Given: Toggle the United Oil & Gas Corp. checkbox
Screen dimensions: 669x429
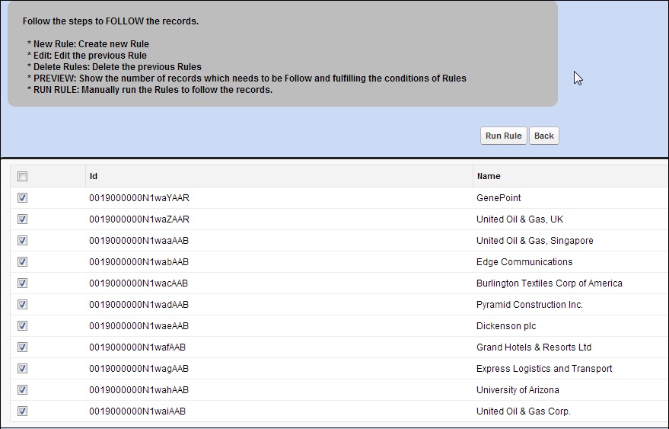Looking at the screenshot, I should tap(22, 411).
